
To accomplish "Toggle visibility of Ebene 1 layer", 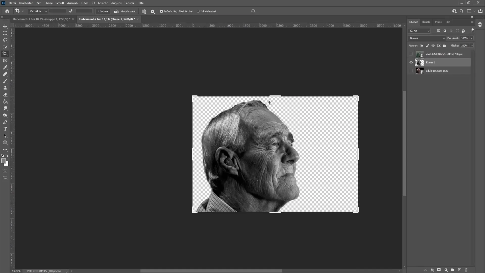I will 411,62.
